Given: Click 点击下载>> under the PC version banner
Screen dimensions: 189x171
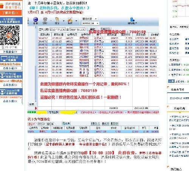Looking at the screenshot, I should pos(11,68).
